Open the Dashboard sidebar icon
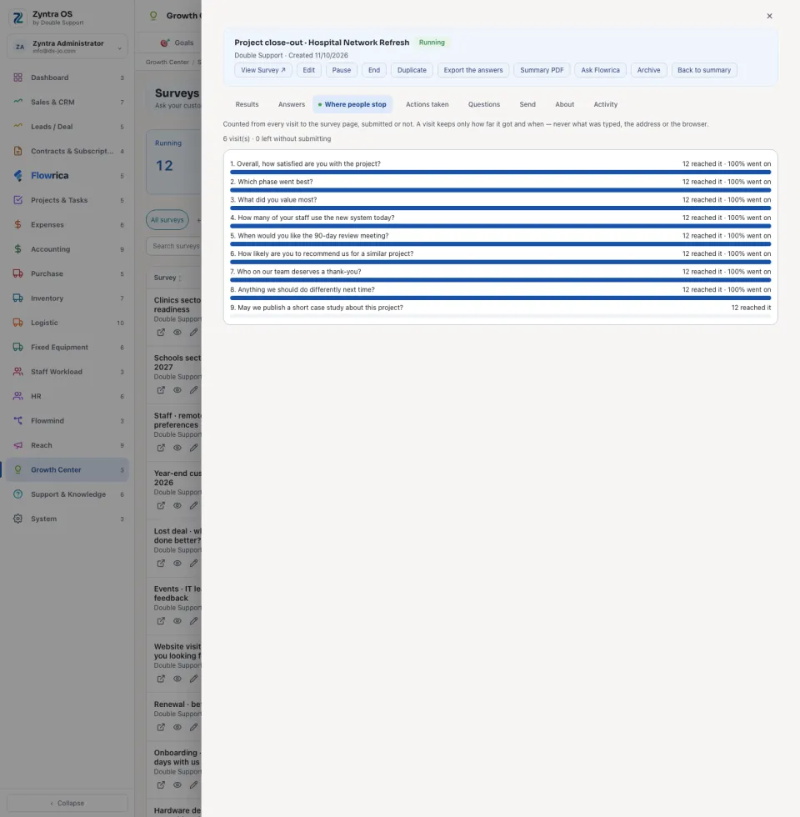This screenshot has width=800, height=817. tap(17, 78)
